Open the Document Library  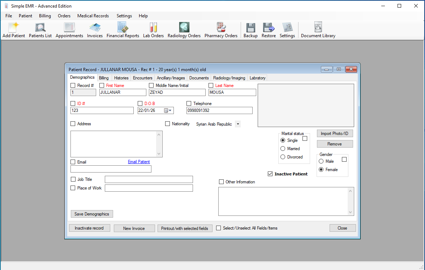coord(318,30)
